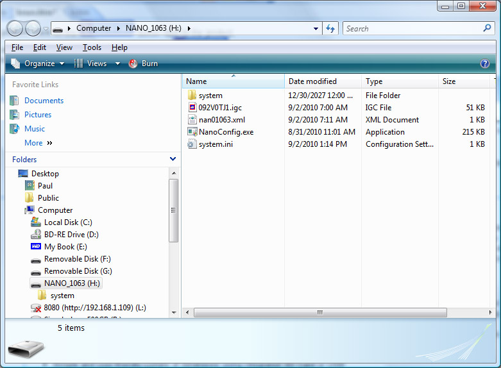Click the system.ini file icon

(192, 144)
